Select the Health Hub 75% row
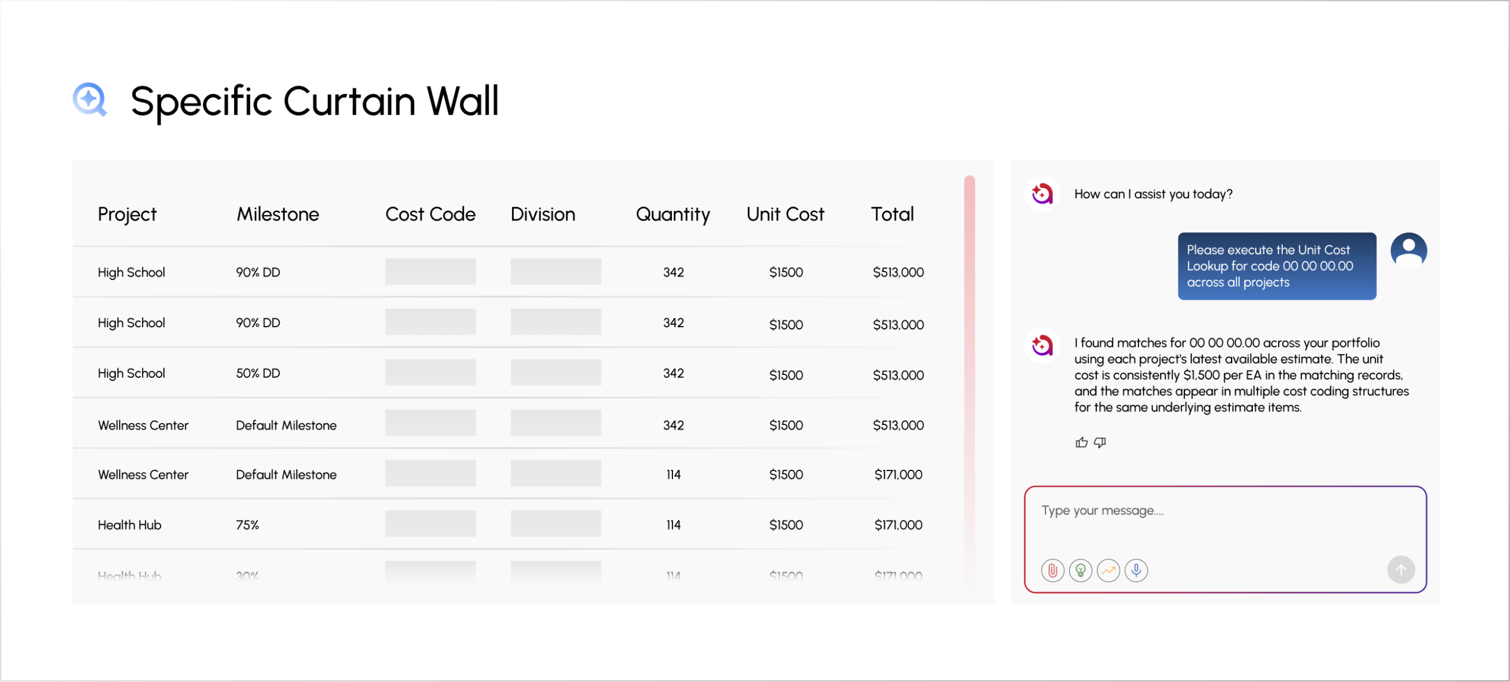The width and height of the screenshot is (1510, 682). point(510,525)
